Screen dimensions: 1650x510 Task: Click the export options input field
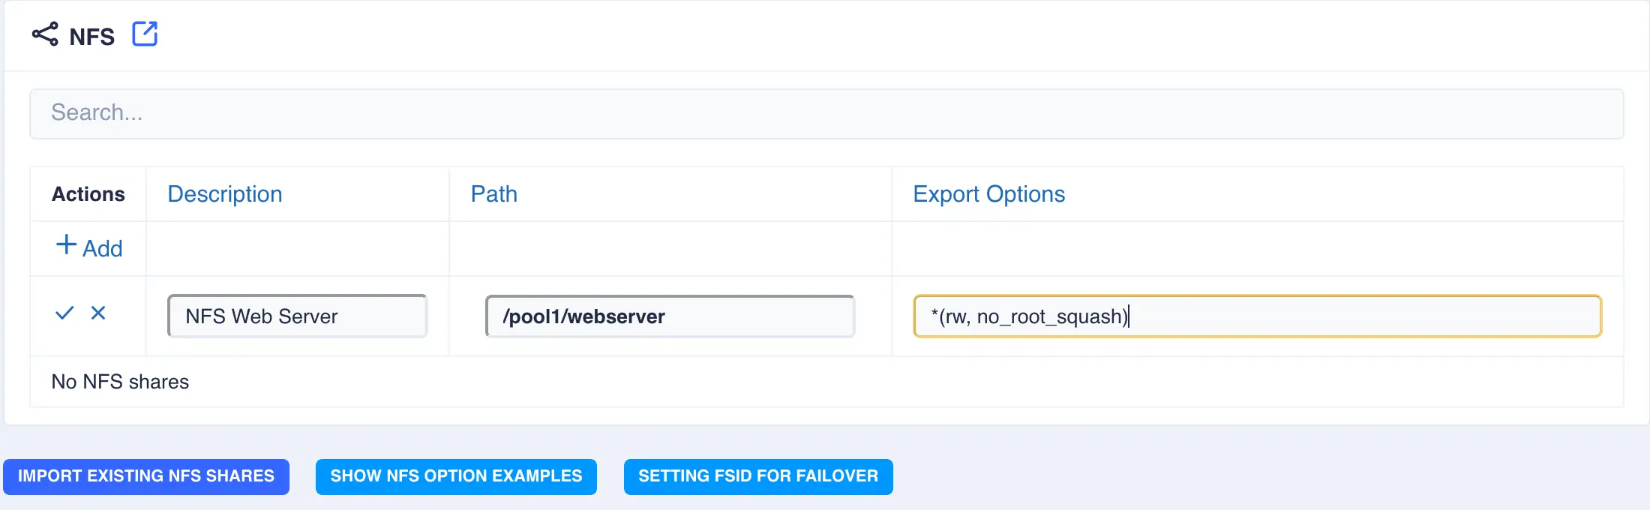tap(1257, 316)
